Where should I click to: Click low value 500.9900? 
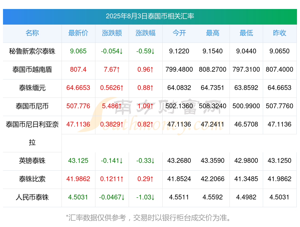point(246,106)
